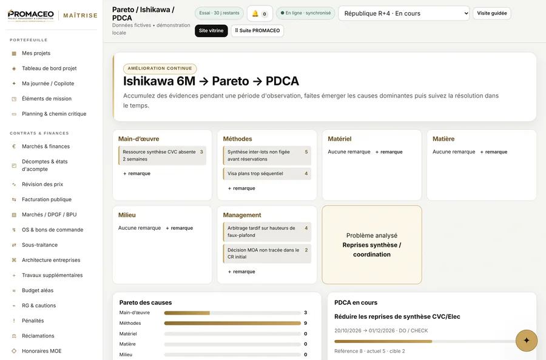Click the Budget aléas icon
Viewport: 546px width, 360px height.
(14, 290)
